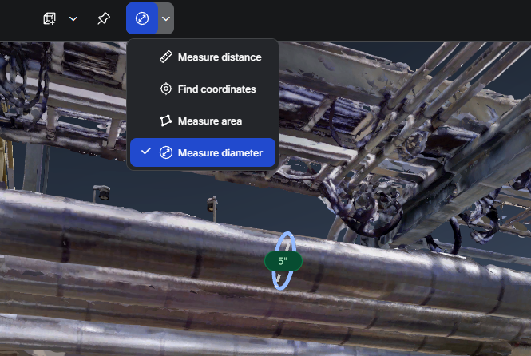531x356 pixels.
Task: Pick the Measure area text label
Action: 209,121
